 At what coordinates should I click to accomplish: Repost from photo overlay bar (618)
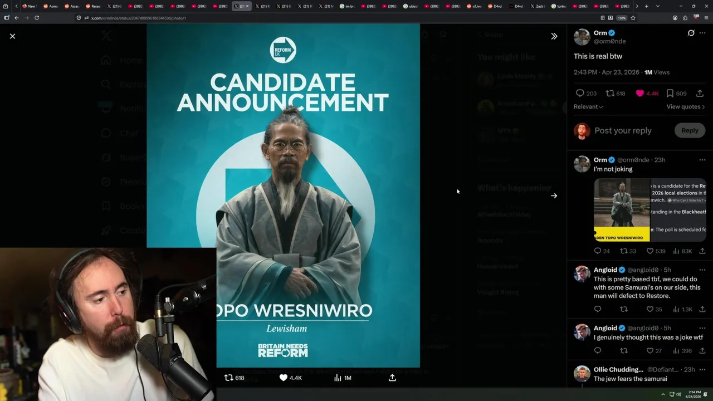[x=234, y=378]
